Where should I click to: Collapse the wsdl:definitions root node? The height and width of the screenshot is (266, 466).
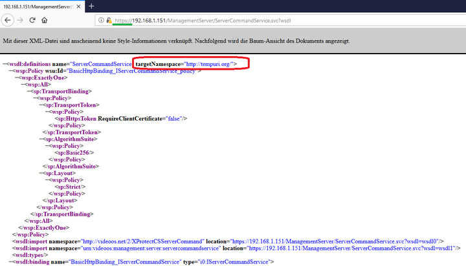5,65
